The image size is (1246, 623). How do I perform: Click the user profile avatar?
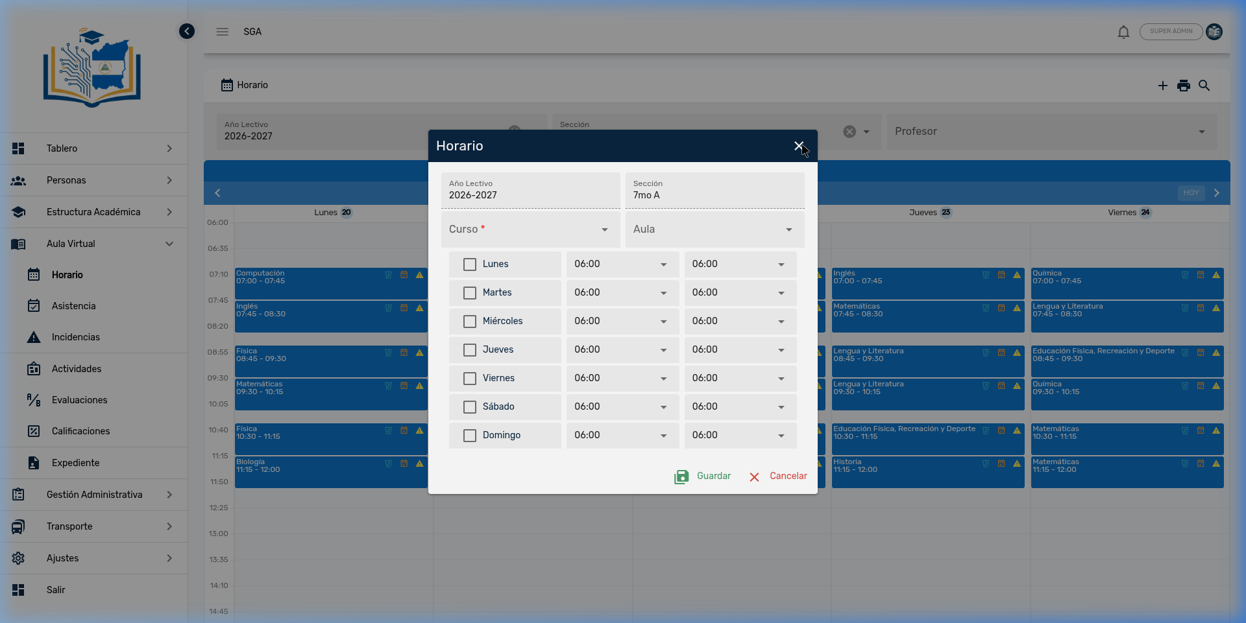point(1214,31)
